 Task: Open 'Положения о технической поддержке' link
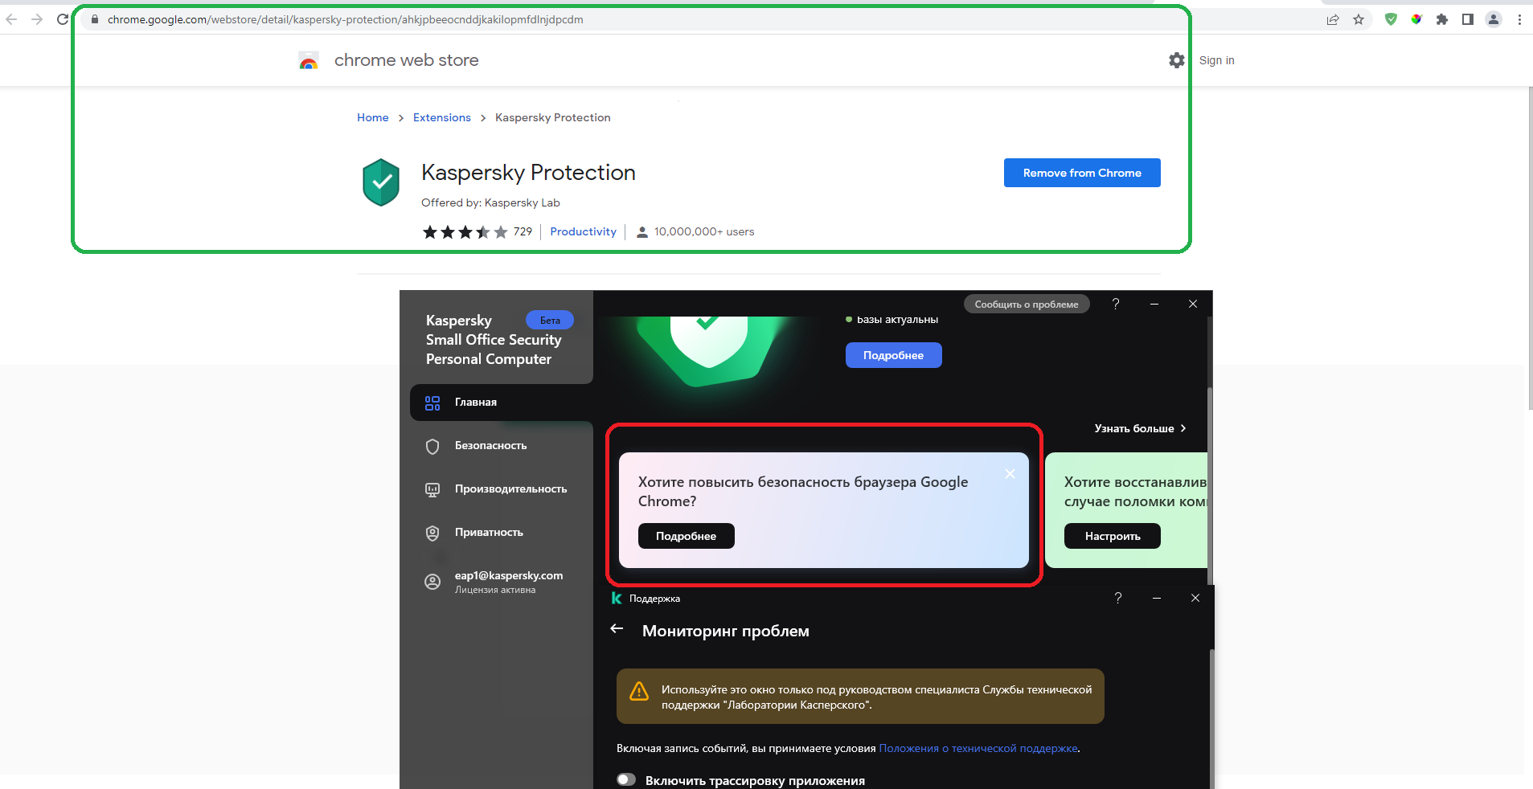(978, 748)
